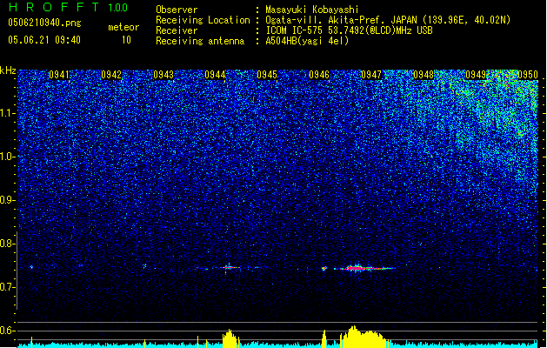Click the 0947 time marker
Image resolution: width=547 pixels, height=348 pixels.
click(x=371, y=75)
